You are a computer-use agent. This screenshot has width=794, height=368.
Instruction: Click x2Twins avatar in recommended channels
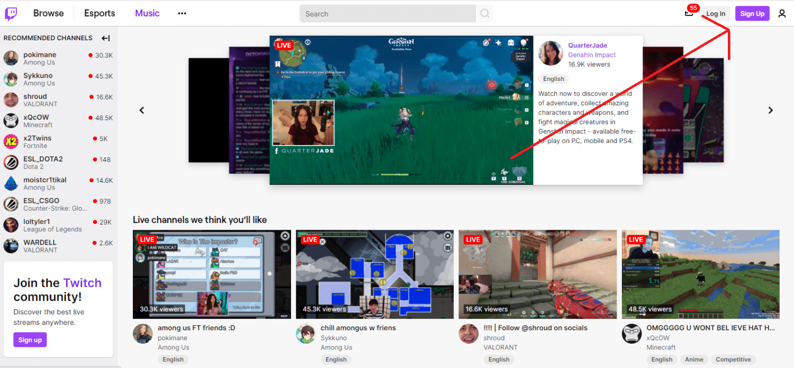tap(11, 141)
